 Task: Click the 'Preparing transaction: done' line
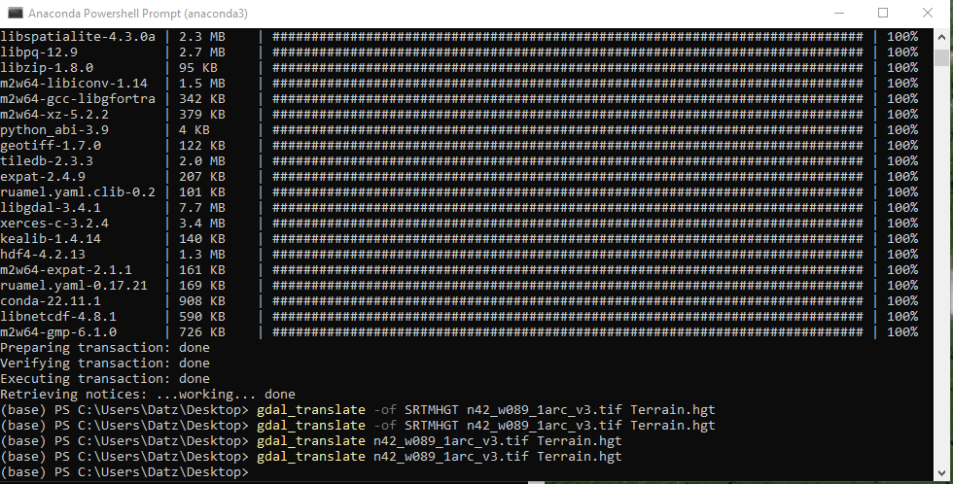point(105,348)
